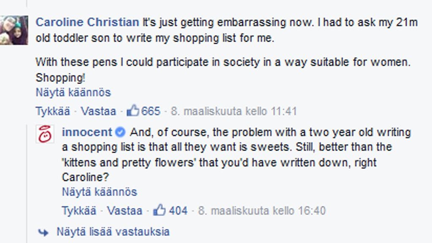Like innocent's reply with Tykkää

(79, 210)
